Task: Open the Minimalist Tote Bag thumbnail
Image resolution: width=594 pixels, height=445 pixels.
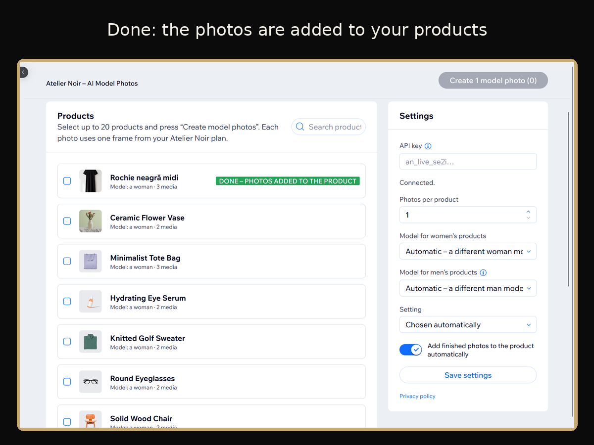Action: click(91, 261)
